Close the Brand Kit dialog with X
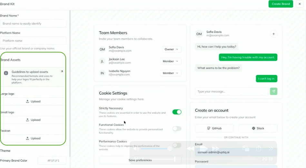Viewport: 306px width, 168px height. 300,4
